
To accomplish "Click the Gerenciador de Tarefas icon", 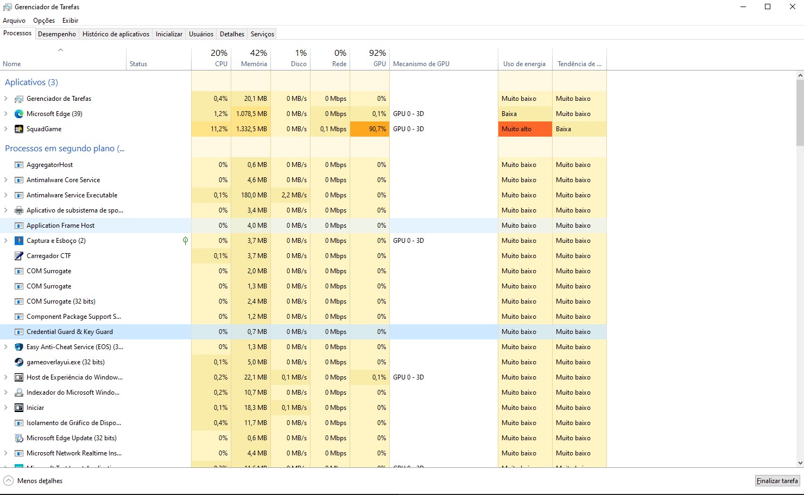I will tap(18, 99).
